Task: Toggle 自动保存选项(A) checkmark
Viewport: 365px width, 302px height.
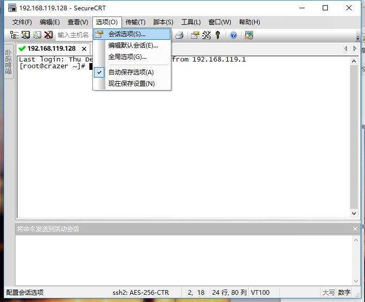Action: (x=99, y=72)
